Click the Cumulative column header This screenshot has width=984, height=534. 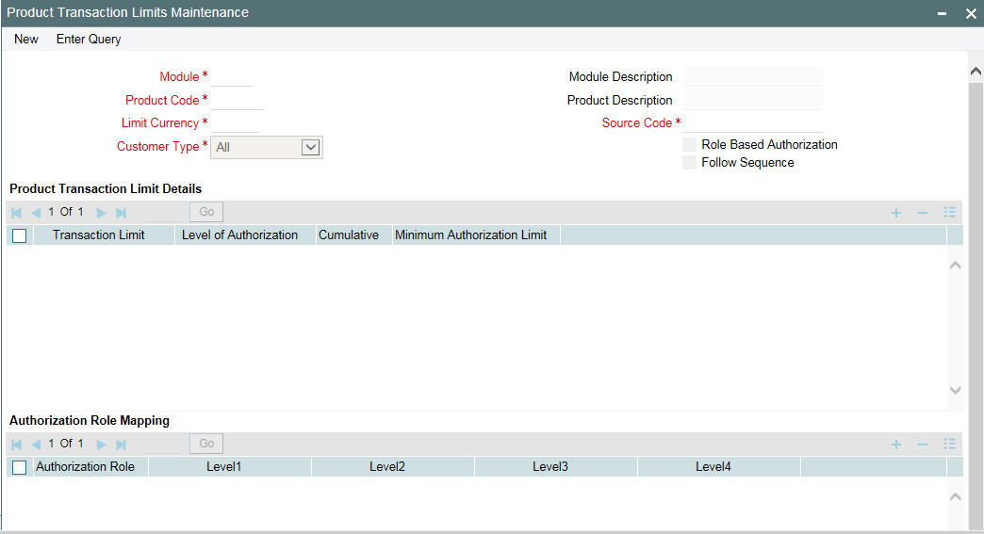click(354, 235)
